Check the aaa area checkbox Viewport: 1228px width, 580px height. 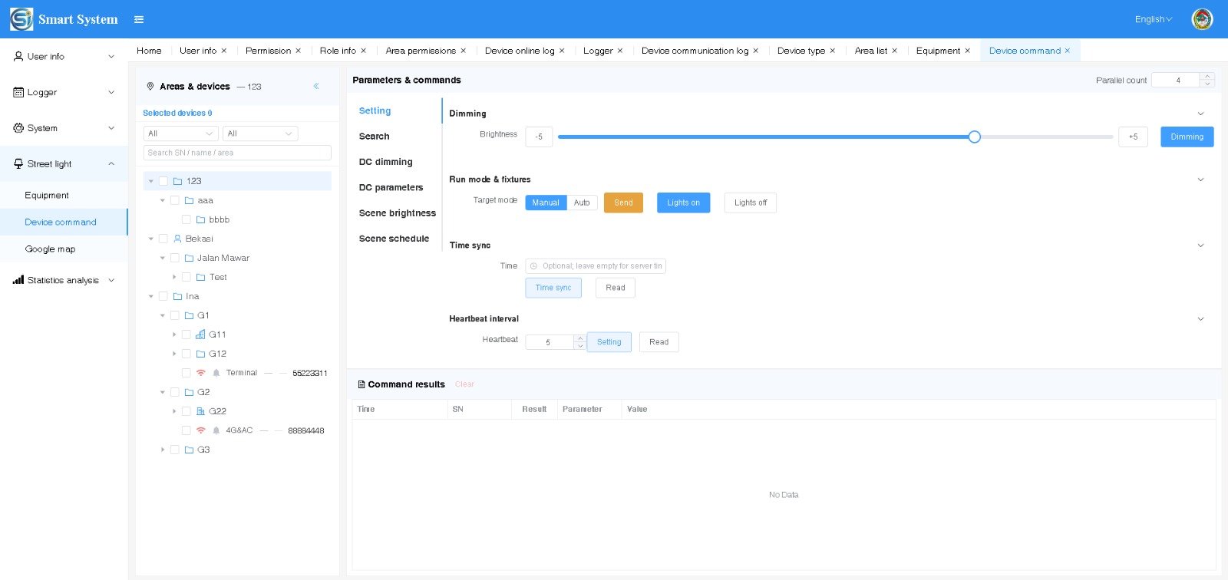175,200
